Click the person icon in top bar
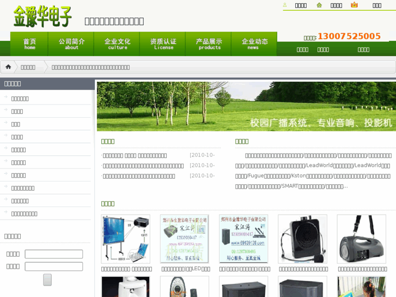The width and height of the screenshot is (396, 297). pos(285,5)
